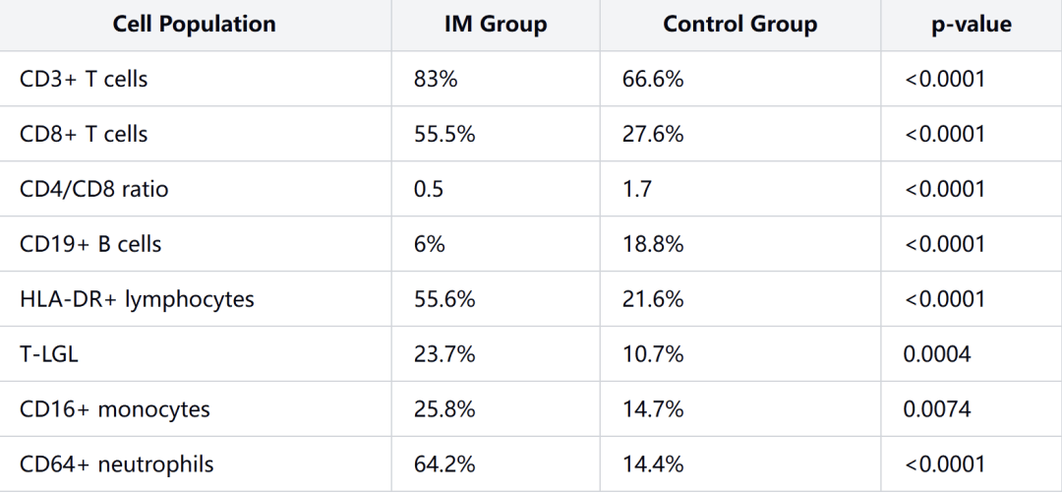Click the 0.0074 p-value cell
Image resolution: width=1062 pixels, height=494 pixels.
click(937, 409)
